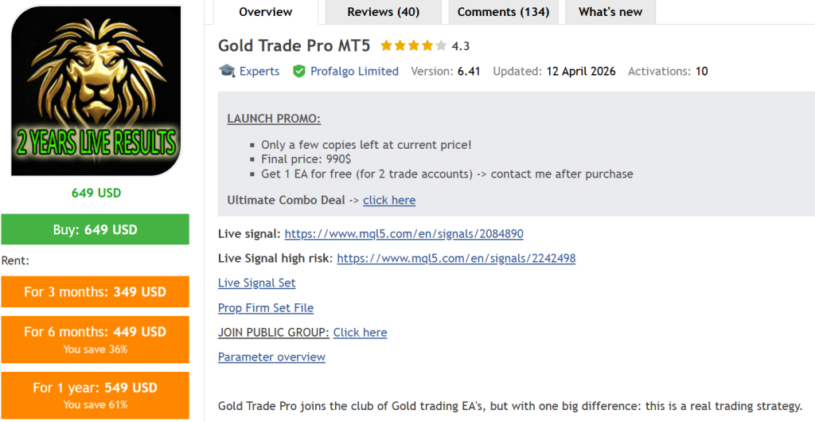Switch to the Overview tab

(x=266, y=12)
